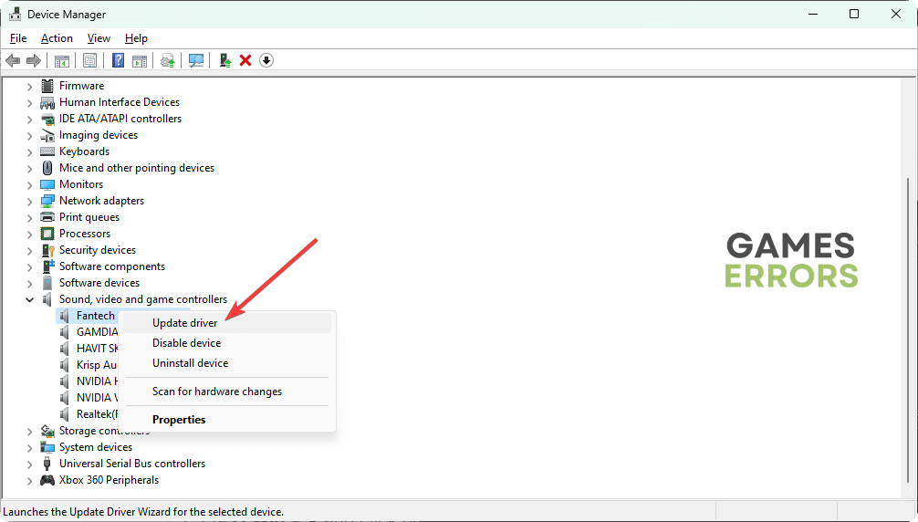Expand the Firmware category
The image size is (918, 522).
(29, 86)
